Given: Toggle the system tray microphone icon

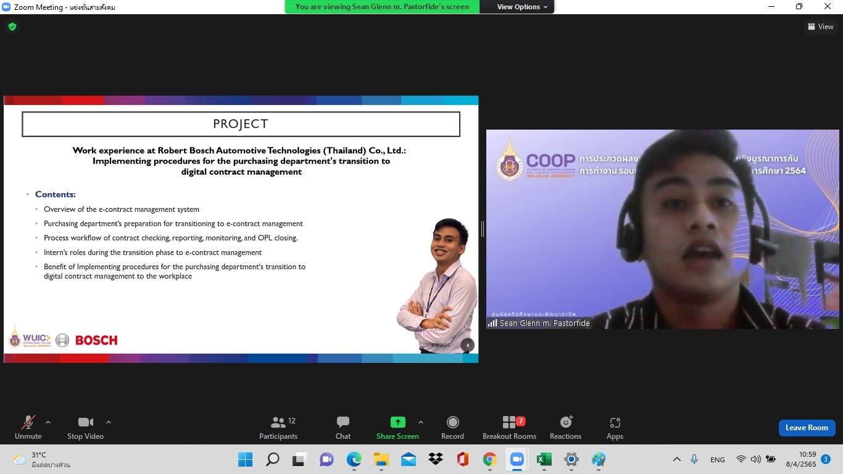Looking at the screenshot, I should (x=694, y=459).
